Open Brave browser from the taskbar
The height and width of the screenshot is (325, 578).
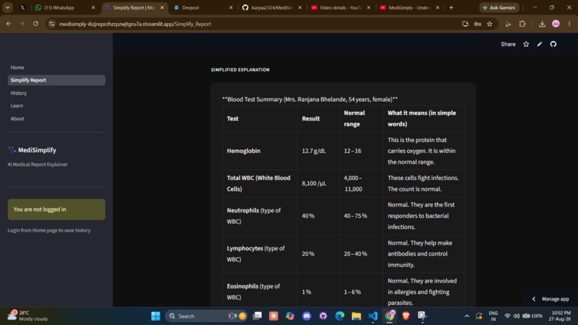(406, 316)
